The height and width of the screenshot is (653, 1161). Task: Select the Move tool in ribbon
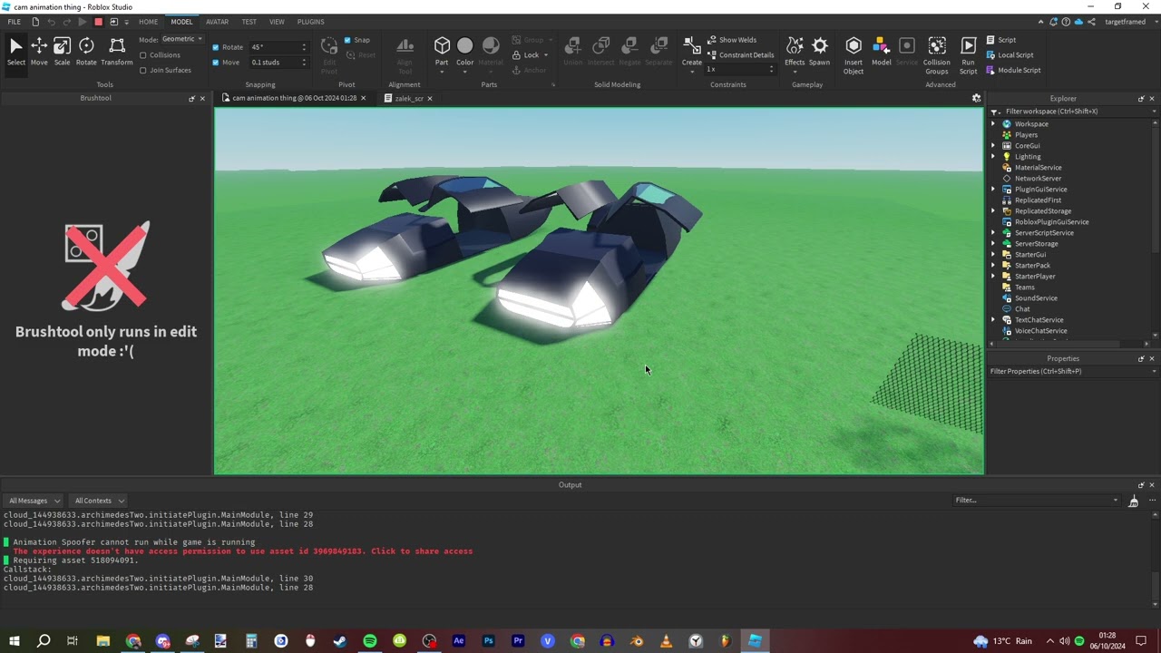coord(39,52)
